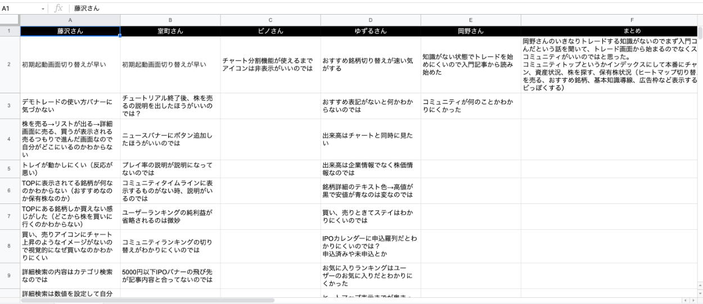Viewport: 703px width, 304px height.
Task: Select column C header
Action: click(x=271, y=20)
